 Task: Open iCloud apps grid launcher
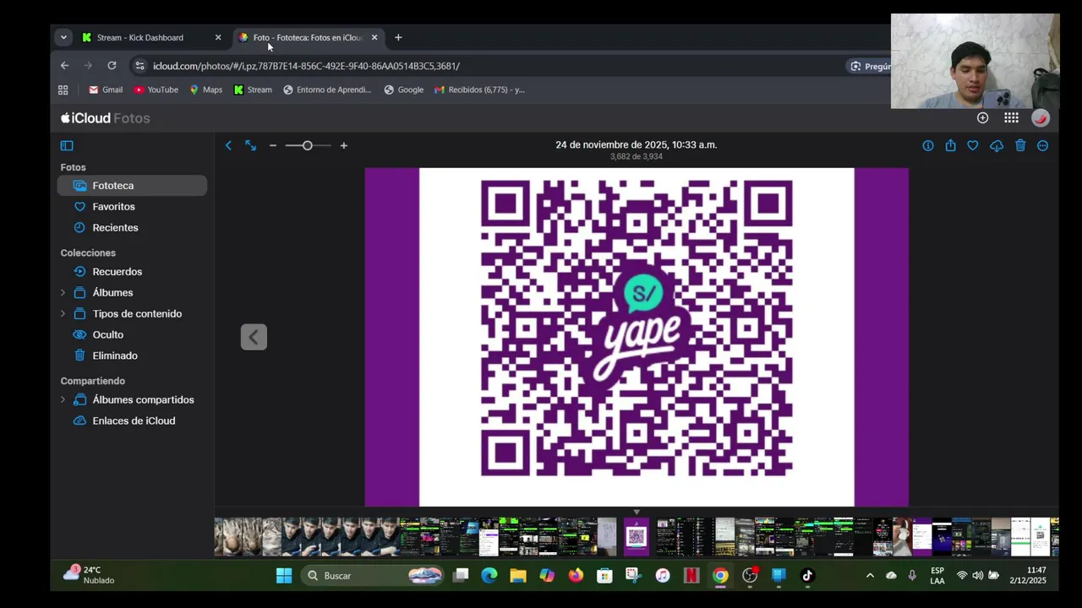point(1011,118)
